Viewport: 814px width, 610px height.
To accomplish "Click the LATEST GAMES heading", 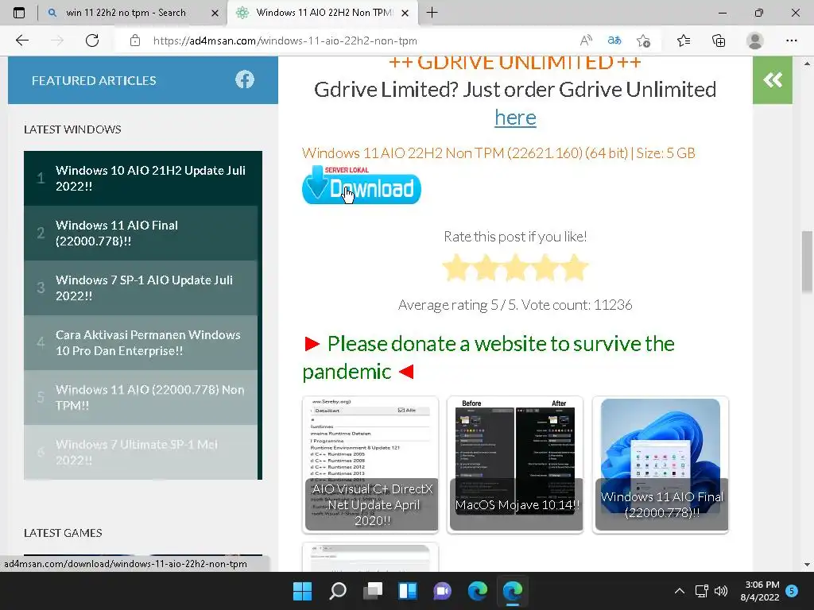I will pos(63,533).
